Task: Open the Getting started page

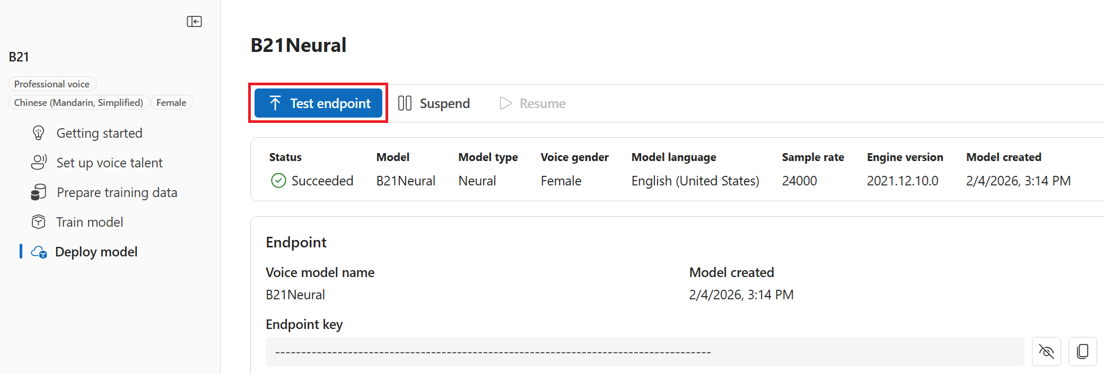Action: tap(99, 133)
